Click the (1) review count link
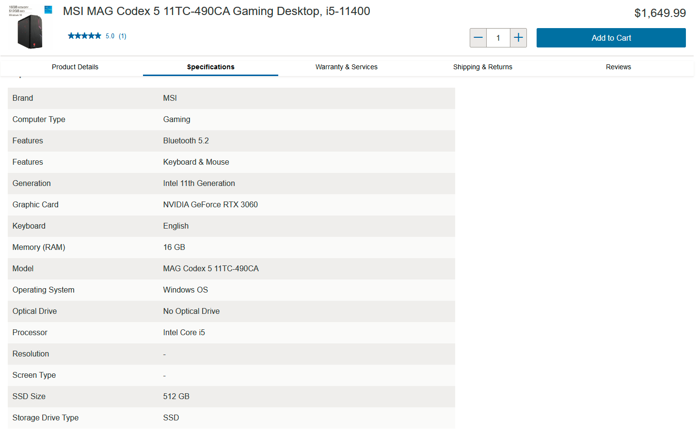 coord(123,36)
